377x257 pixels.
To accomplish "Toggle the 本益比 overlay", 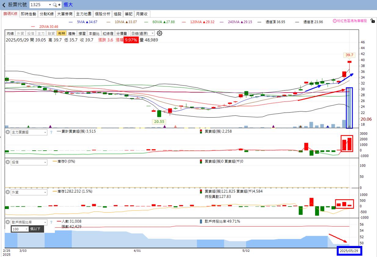I will pos(94,33).
